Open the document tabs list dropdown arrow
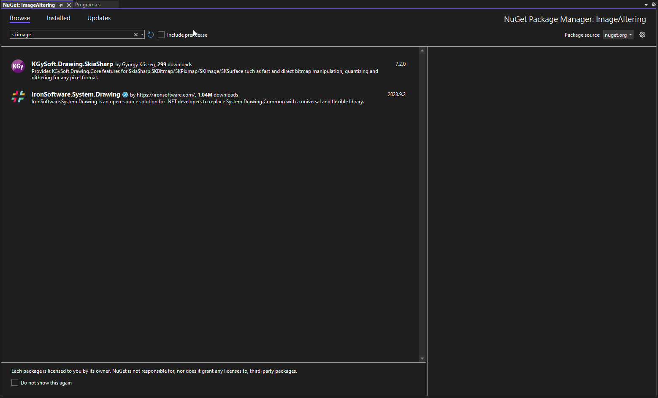This screenshot has height=398, width=658. [646, 5]
